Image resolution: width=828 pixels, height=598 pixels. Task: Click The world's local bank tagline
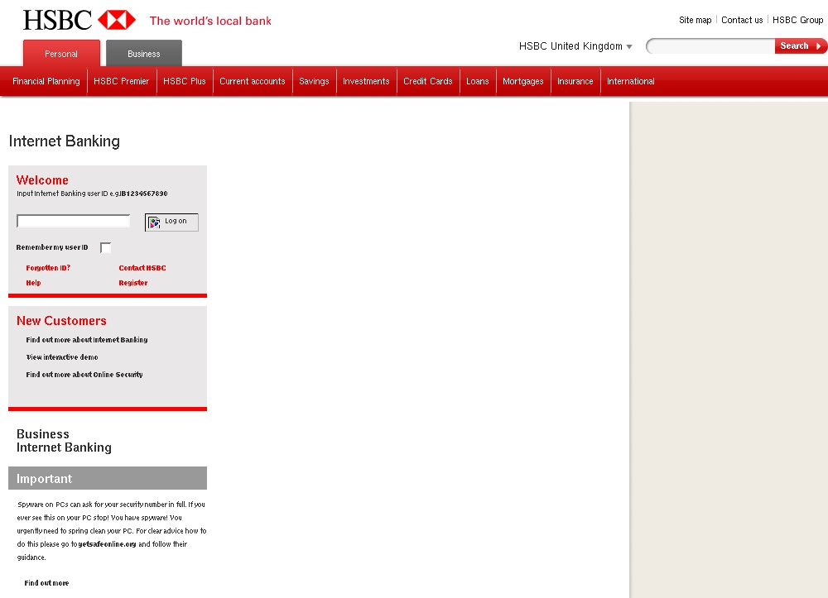[x=210, y=22]
